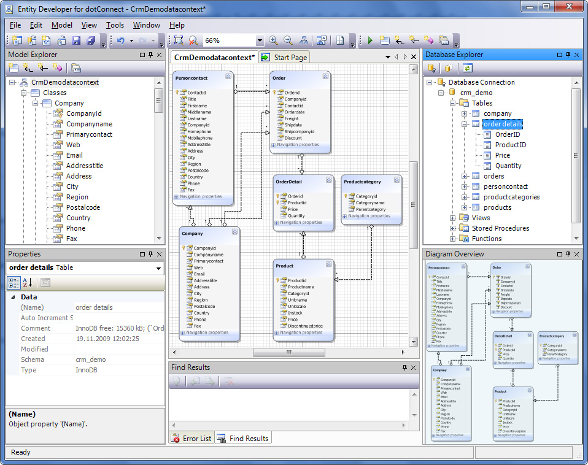The width and height of the screenshot is (588, 465).
Task: Click the Save All toolbar icon
Action: 91,40
